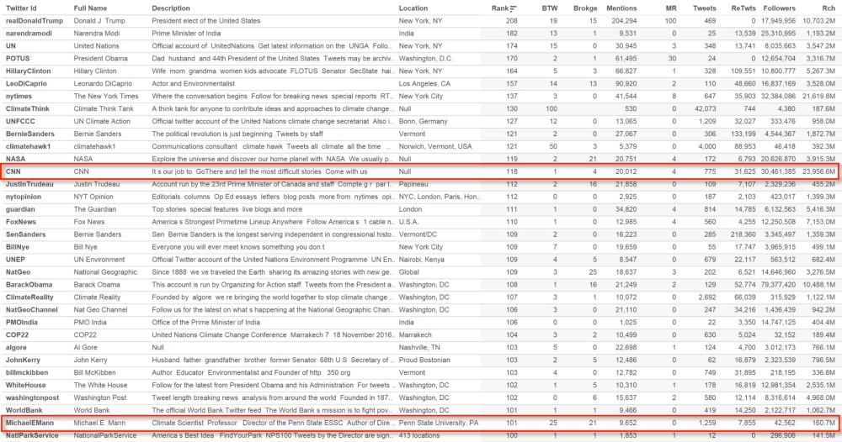
Task: Click the Location column header
Action: coord(413,8)
